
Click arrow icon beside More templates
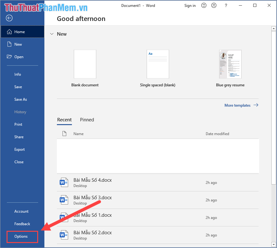pyautogui.click(x=256, y=105)
